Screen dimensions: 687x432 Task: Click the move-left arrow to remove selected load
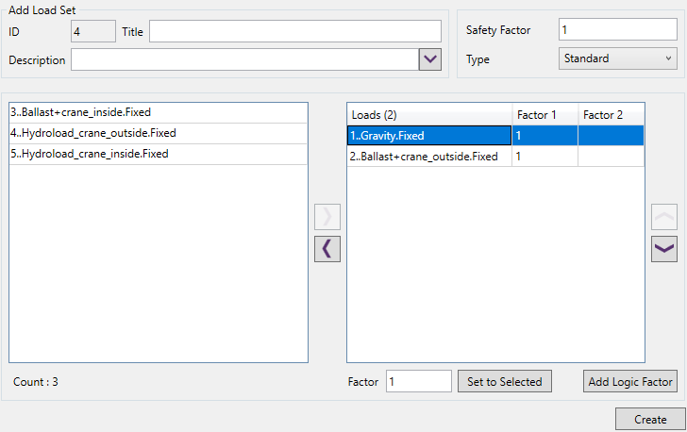pyautogui.click(x=327, y=248)
